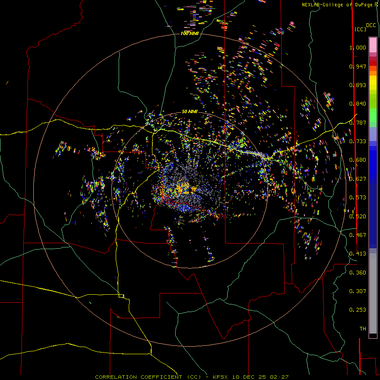Click the 0.520 value on the color scale
This screenshot has height=380, width=380.
click(358, 217)
